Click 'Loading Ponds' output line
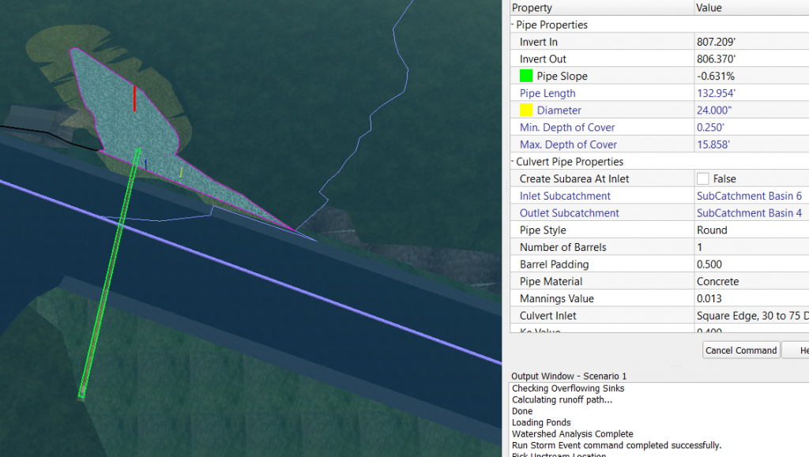 (x=541, y=422)
